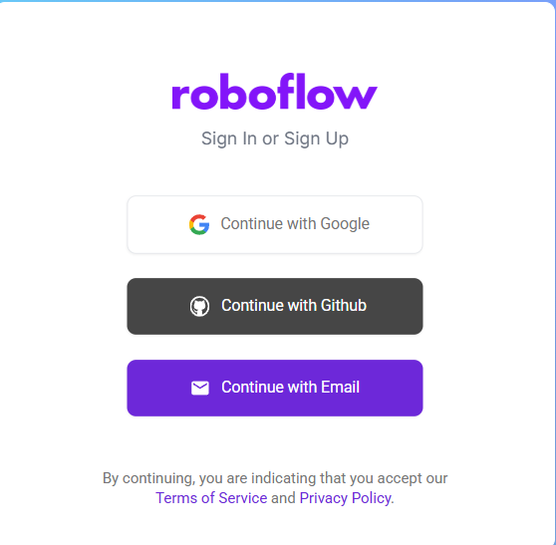Image resolution: width=556 pixels, height=545 pixels.
Task: Click the 'Continue with Email' label text
Action: (290, 387)
